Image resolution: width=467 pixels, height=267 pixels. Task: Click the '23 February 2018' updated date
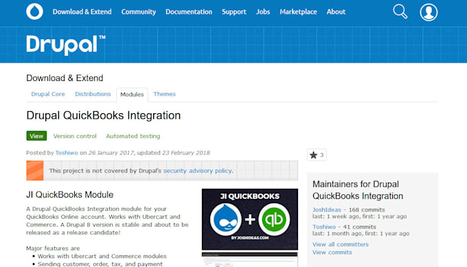click(186, 152)
